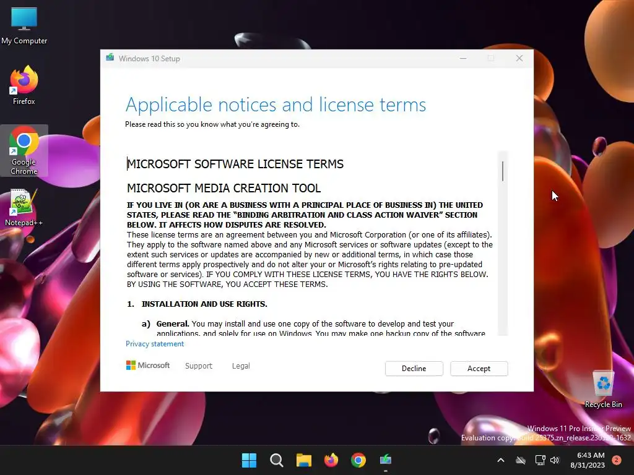634x475 pixels.
Task: Open File Explorer from the taskbar
Action: [303, 460]
